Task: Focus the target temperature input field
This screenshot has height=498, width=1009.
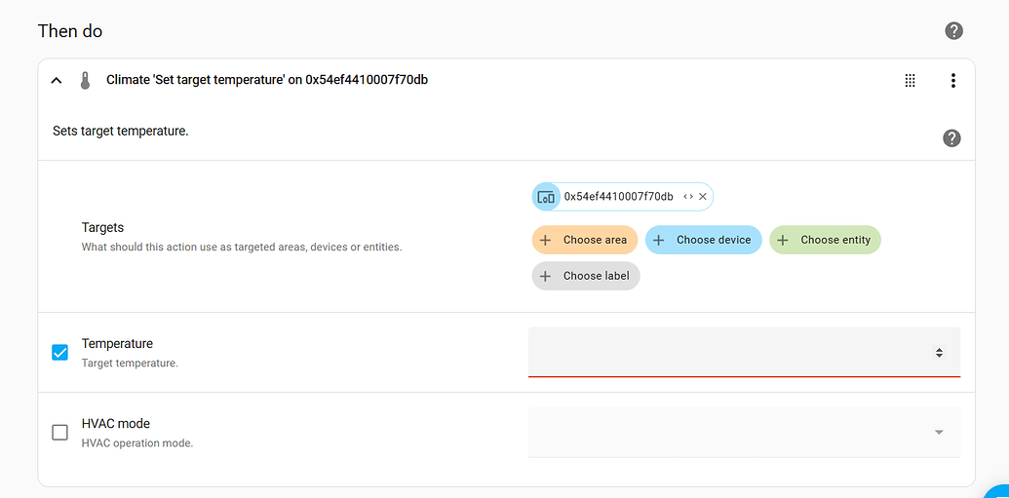Action: pos(744,352)
